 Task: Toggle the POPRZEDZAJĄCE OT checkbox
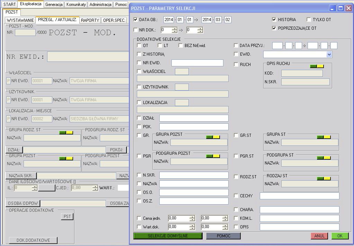(x=274, y=28)
